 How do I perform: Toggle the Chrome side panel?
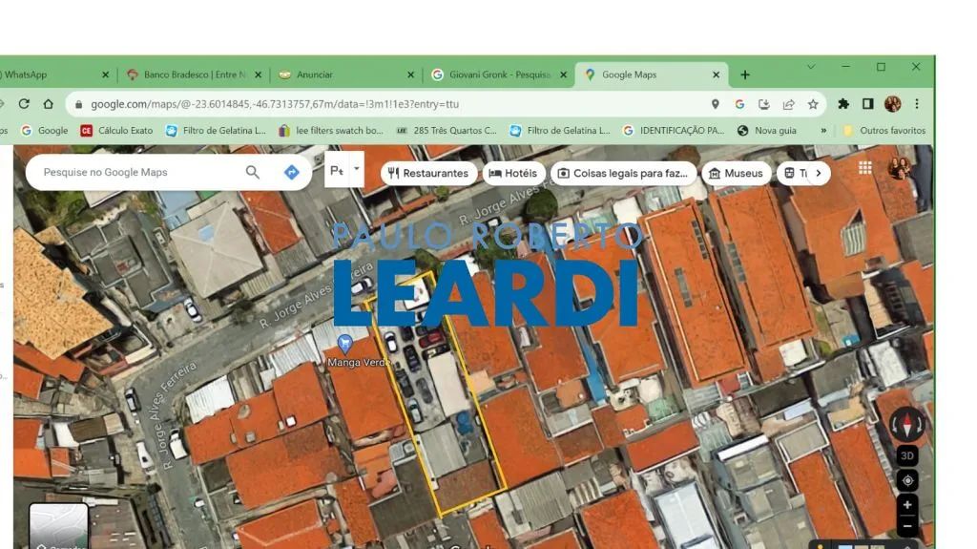coord(867,104)
